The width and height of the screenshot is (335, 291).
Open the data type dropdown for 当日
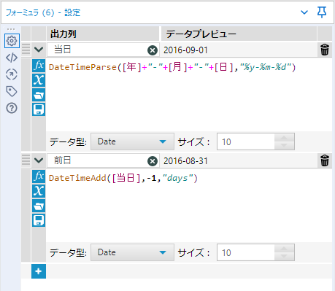132,141
